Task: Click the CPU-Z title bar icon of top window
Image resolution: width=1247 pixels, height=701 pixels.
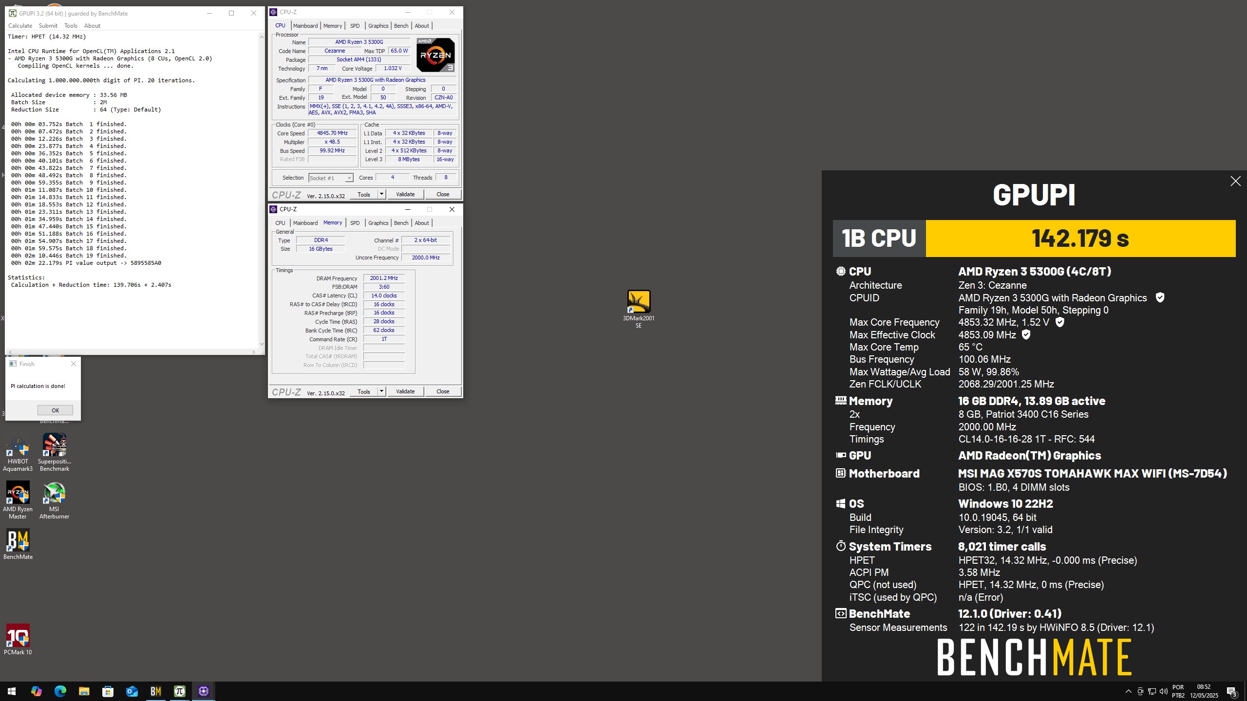Action: point(274,12)
